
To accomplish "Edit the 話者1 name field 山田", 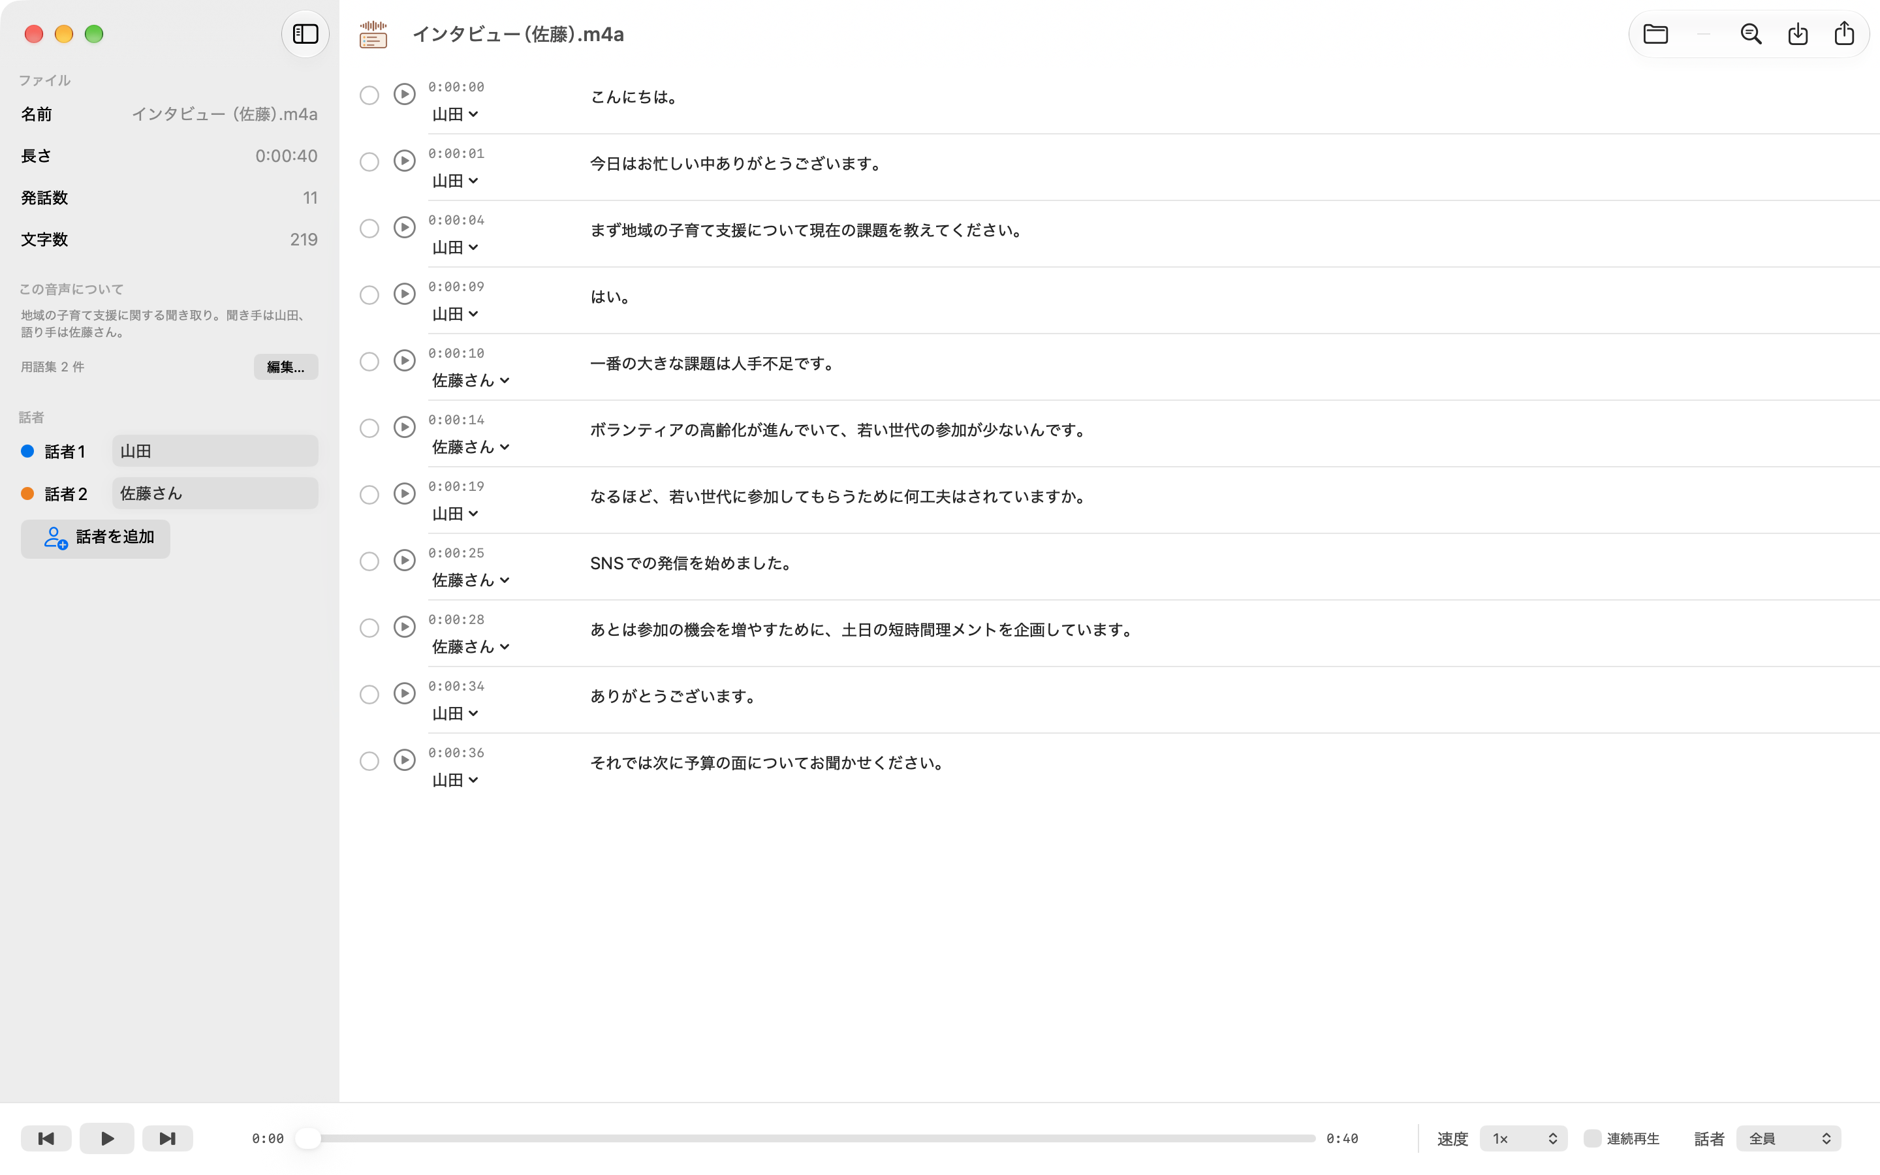I will pyautogui.click(x=215, y=450).
